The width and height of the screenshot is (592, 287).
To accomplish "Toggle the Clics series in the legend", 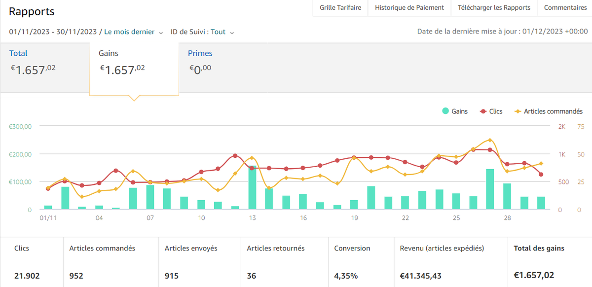I will pyautogui.click(x=491, y=111).
